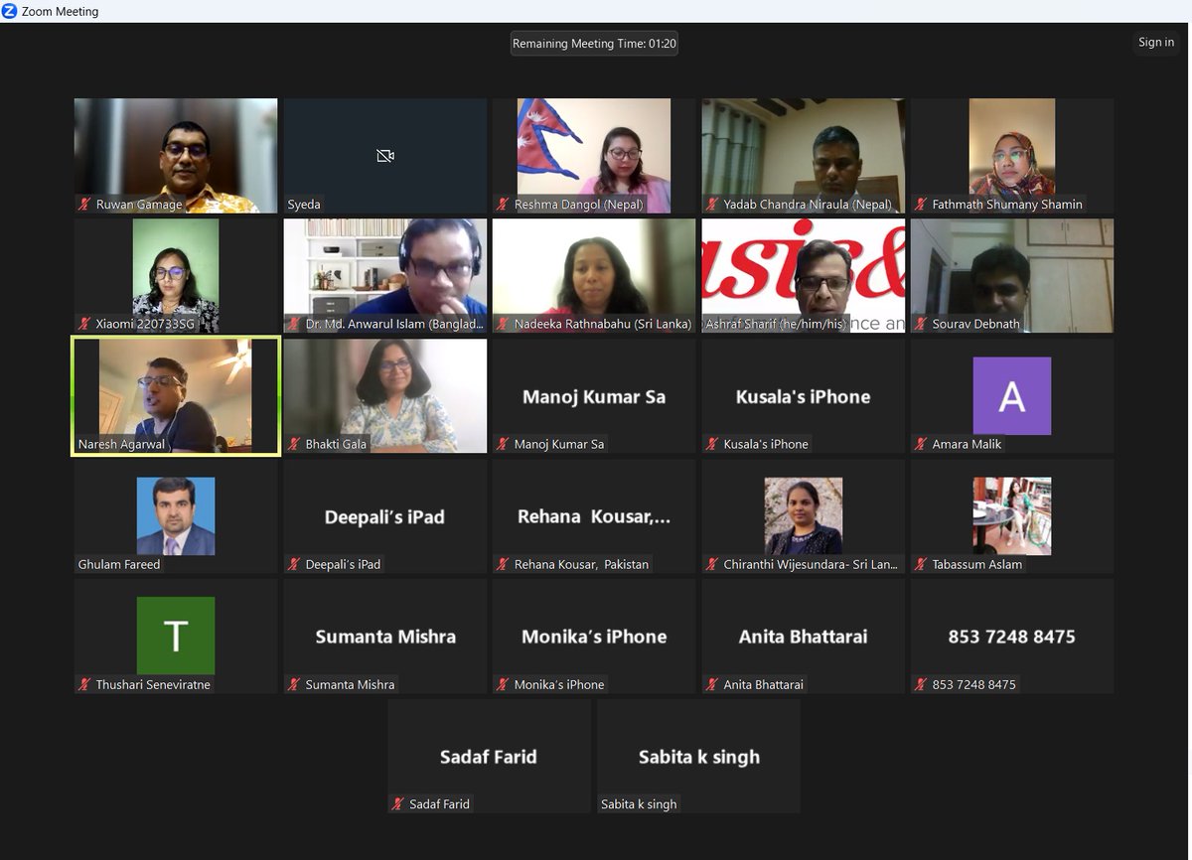This screenshot has width=1192, height=860.
Task: Click muted mic icon beside Amara Malik
Action: [x=922, y=444]
